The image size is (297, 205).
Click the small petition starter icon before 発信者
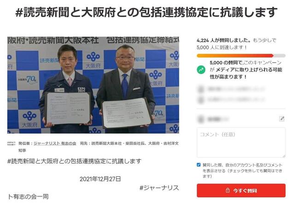tap(12, 143)
